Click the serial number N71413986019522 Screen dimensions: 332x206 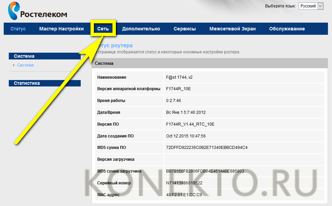point(185,183)
